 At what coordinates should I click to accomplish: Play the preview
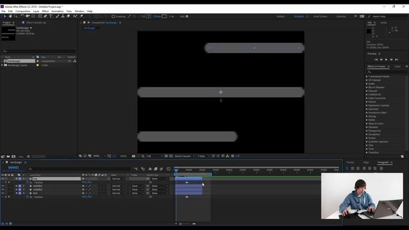tap(386, 59)
